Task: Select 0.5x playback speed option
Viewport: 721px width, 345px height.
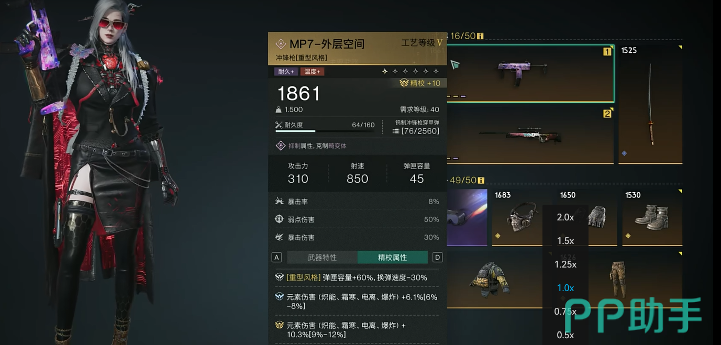Action: pos(565,335)
